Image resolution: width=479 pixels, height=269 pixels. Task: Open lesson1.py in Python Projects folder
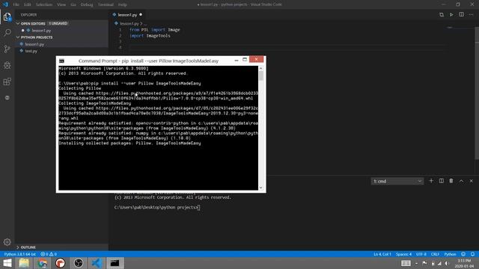click(34, 44)
